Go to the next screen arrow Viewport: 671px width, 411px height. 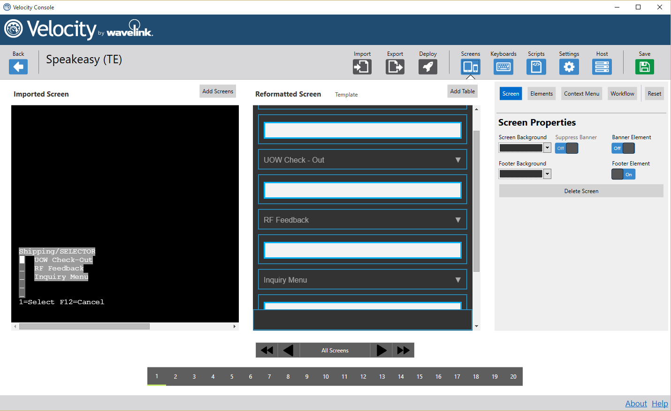click(x=381, y=351)
